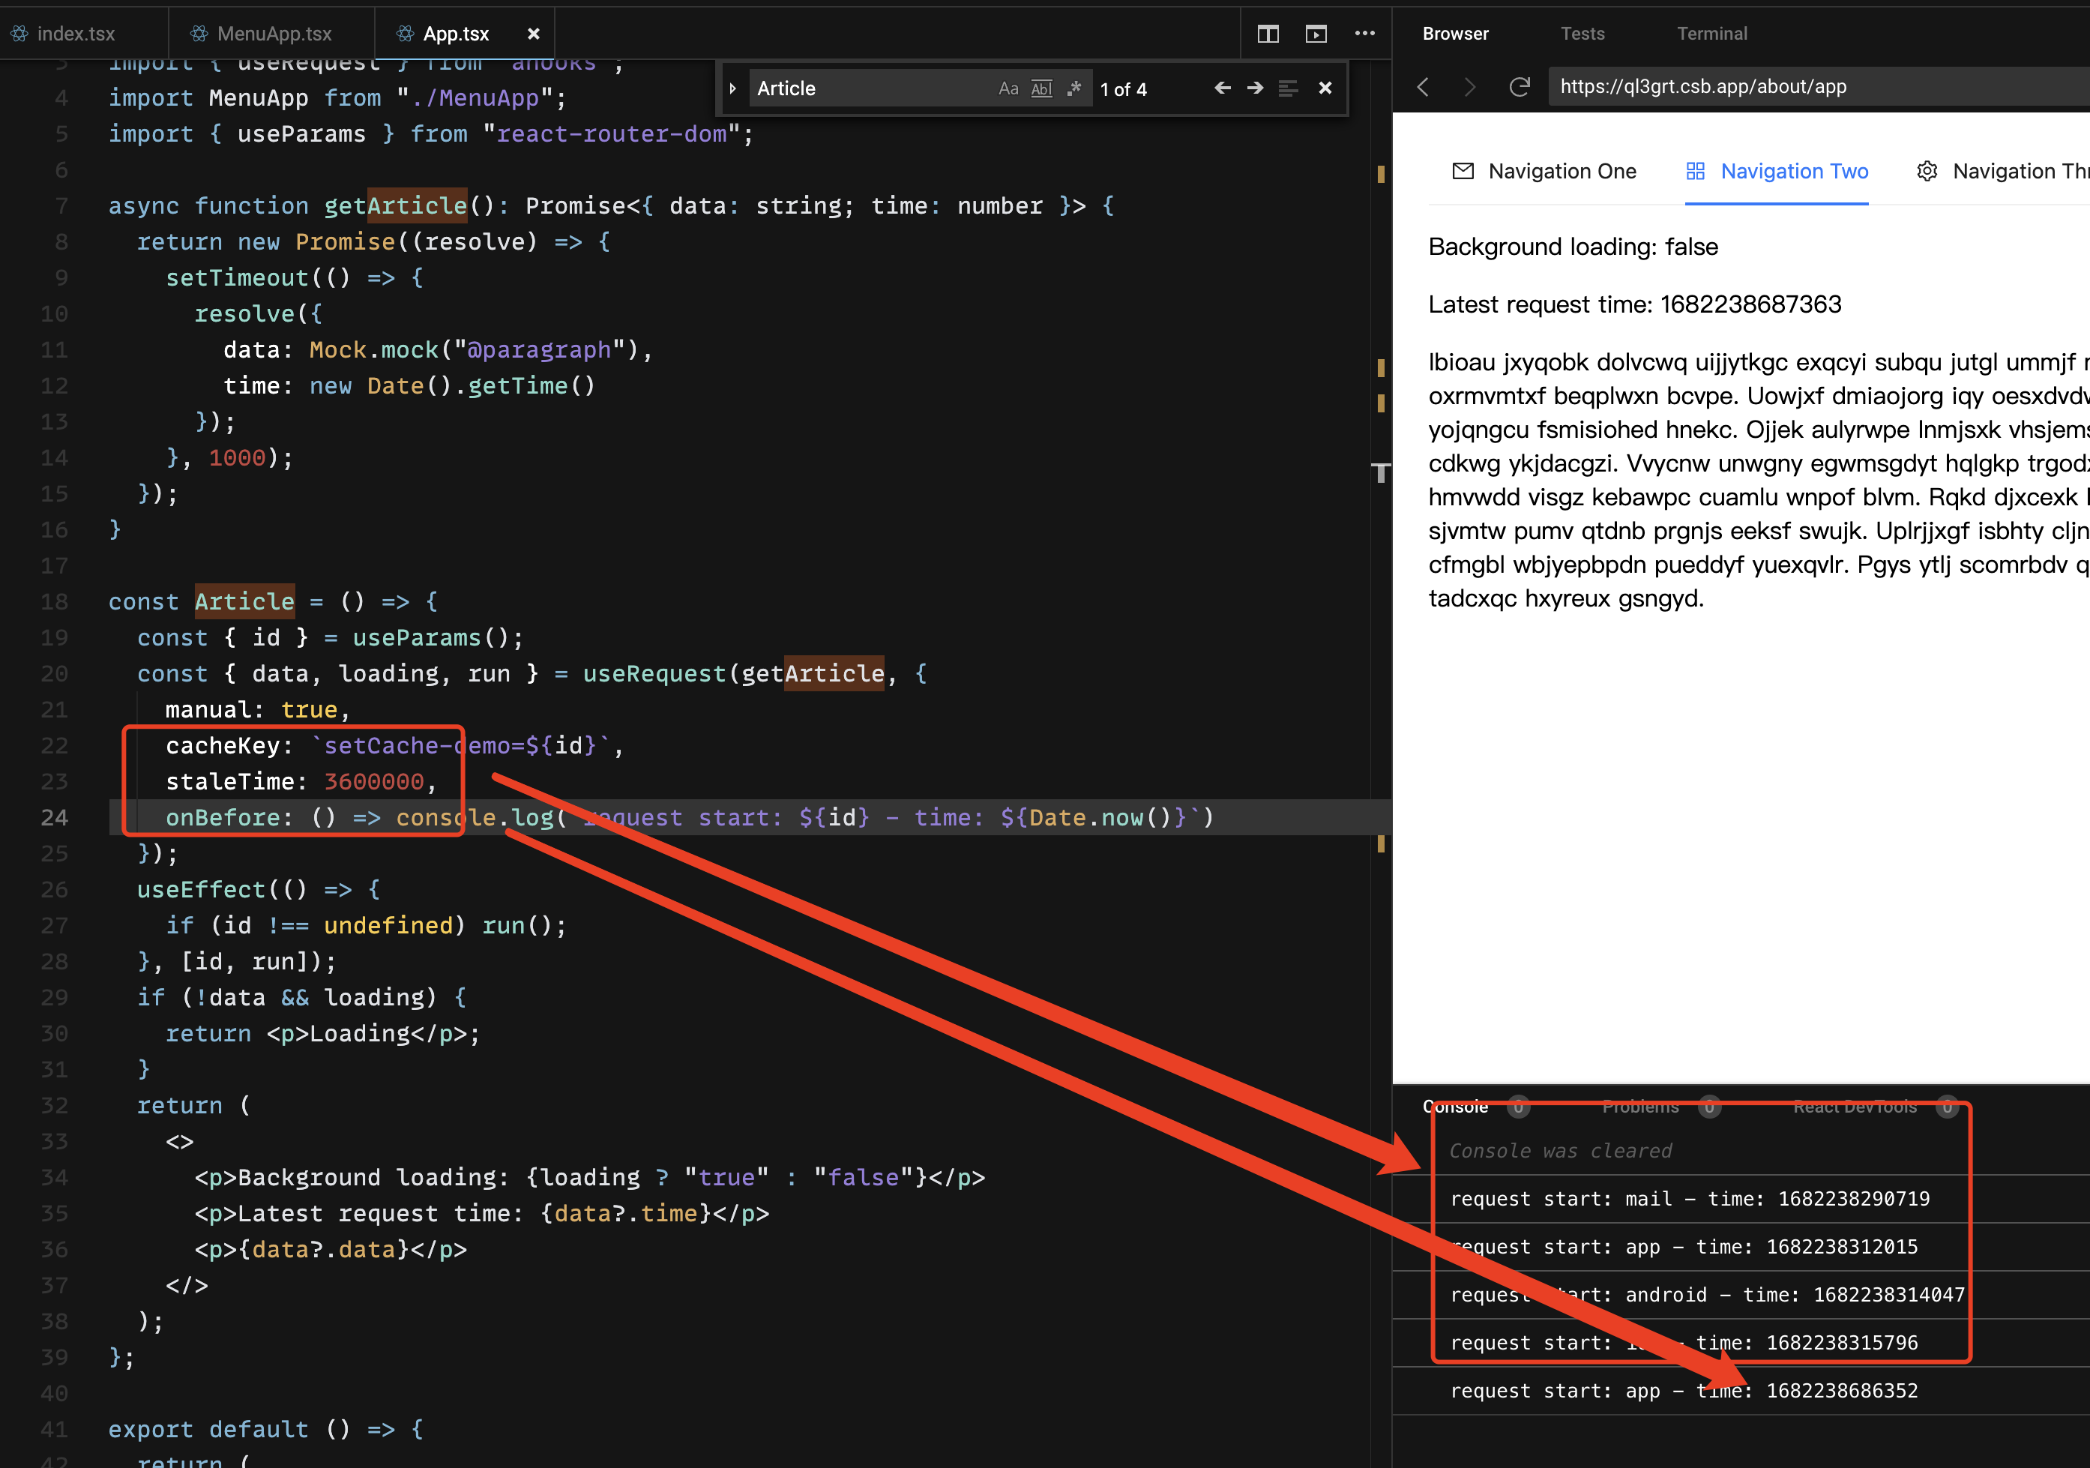Open the split editor icon
This screenshot has height=1468, width=2090.
tap(1267, 34)
